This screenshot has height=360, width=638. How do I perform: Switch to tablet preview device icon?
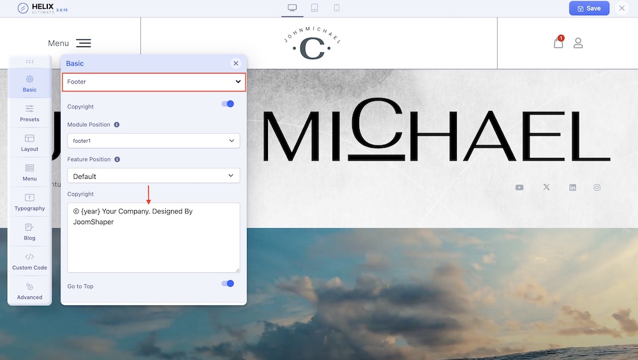click(x=315, y=8)
